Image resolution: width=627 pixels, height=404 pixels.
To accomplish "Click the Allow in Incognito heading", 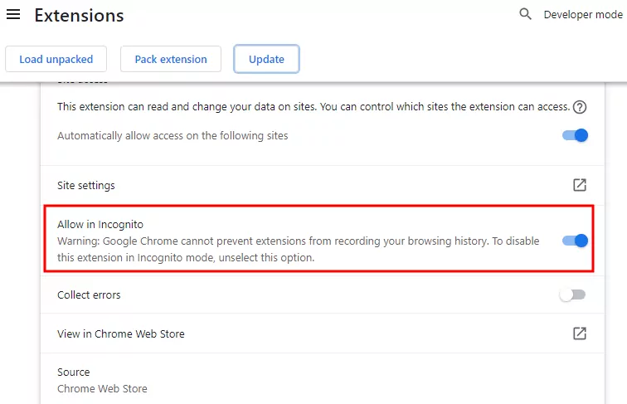I will (x=100, y=225).
